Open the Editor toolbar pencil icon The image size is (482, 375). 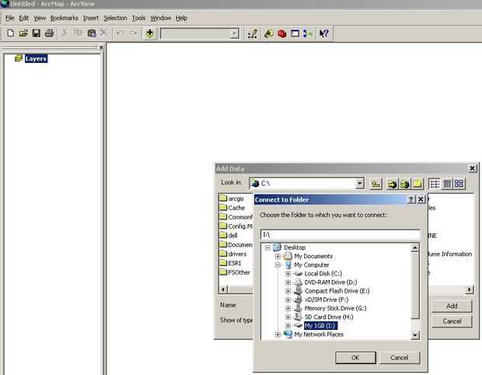pyautogui.click(x=253, y=33)
